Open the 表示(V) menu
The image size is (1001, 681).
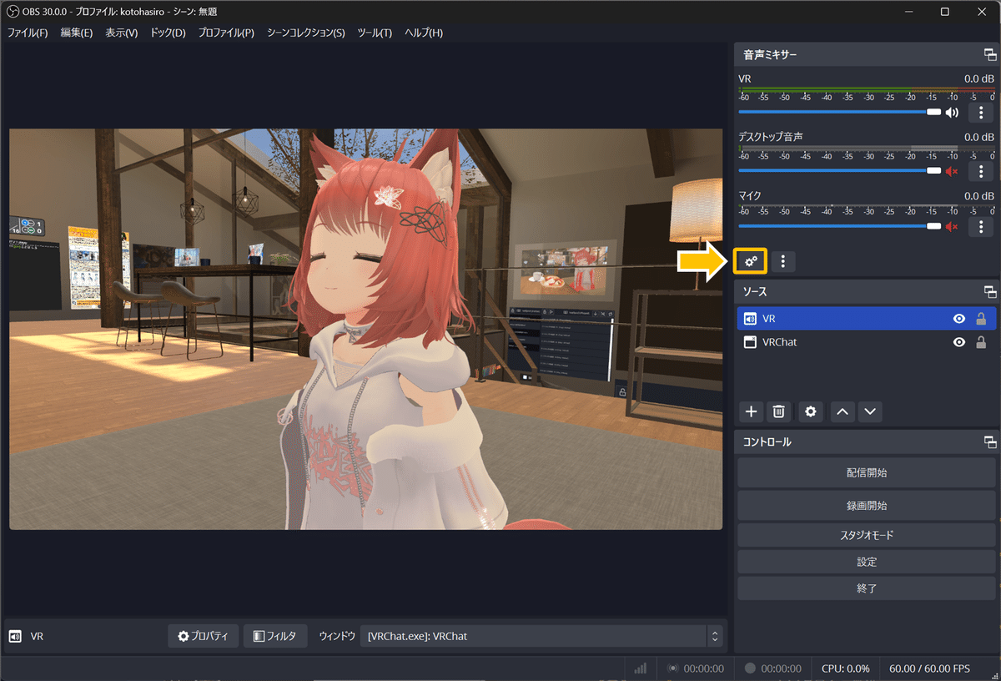122,33
